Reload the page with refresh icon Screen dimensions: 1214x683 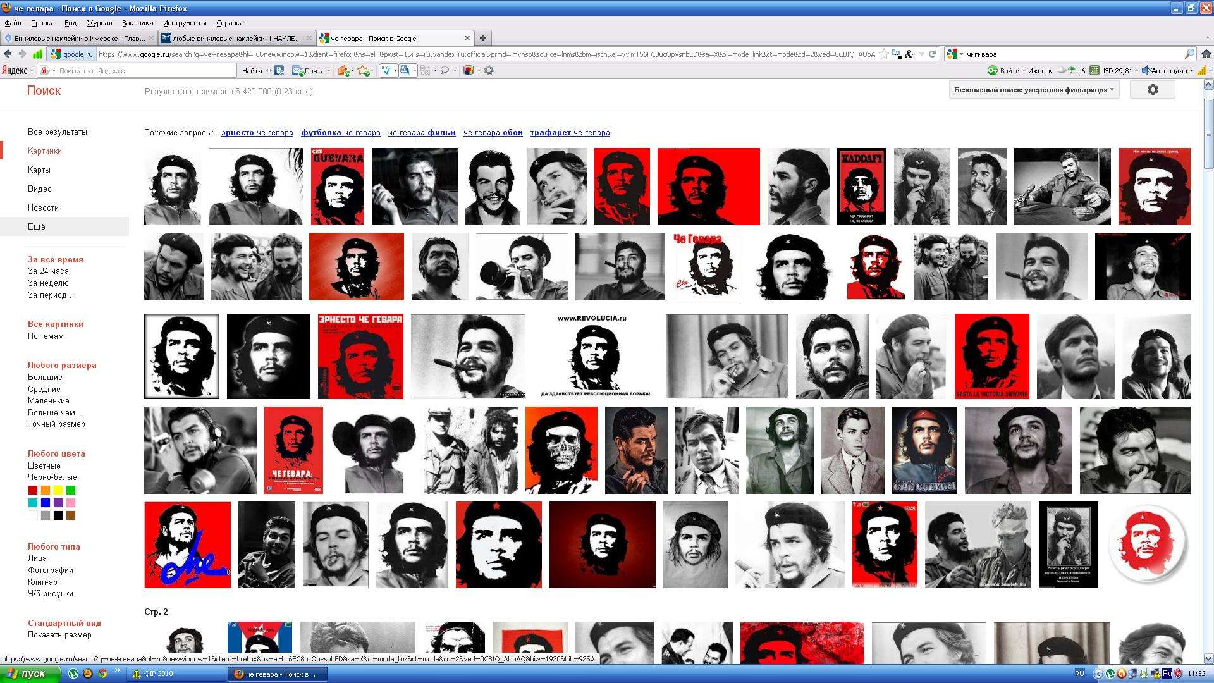pyautogui.click(x=932, y=54)
